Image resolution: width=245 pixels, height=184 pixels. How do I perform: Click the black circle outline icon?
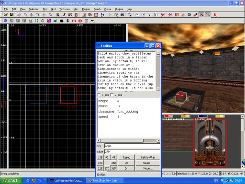point(43,21)
